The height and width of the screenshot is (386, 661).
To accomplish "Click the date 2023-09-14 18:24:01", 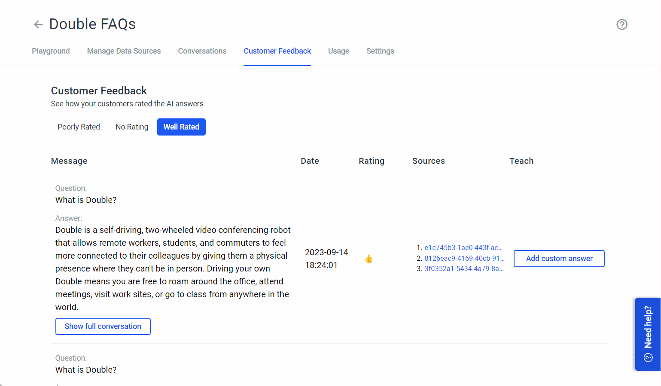I will 326,259.
